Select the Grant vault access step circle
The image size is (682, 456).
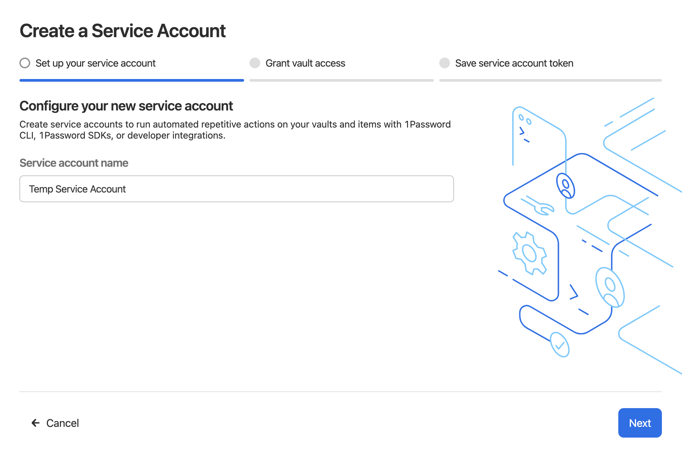(x=255, y=63)
